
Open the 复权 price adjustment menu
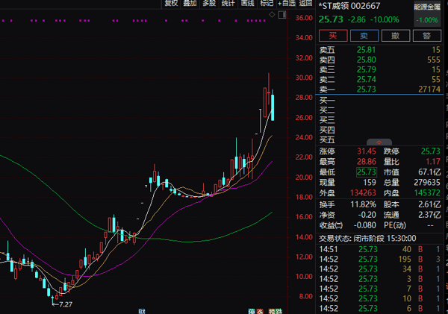(x=172, y=3)
